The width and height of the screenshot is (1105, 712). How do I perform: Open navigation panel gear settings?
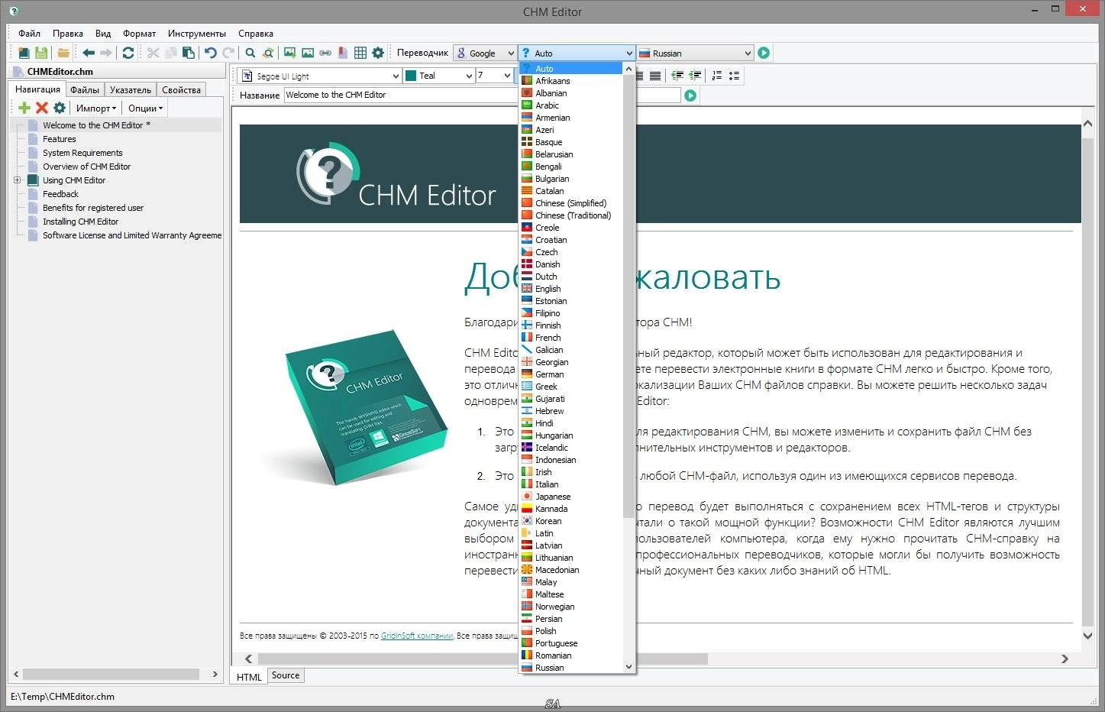click(x=60, y=108)
